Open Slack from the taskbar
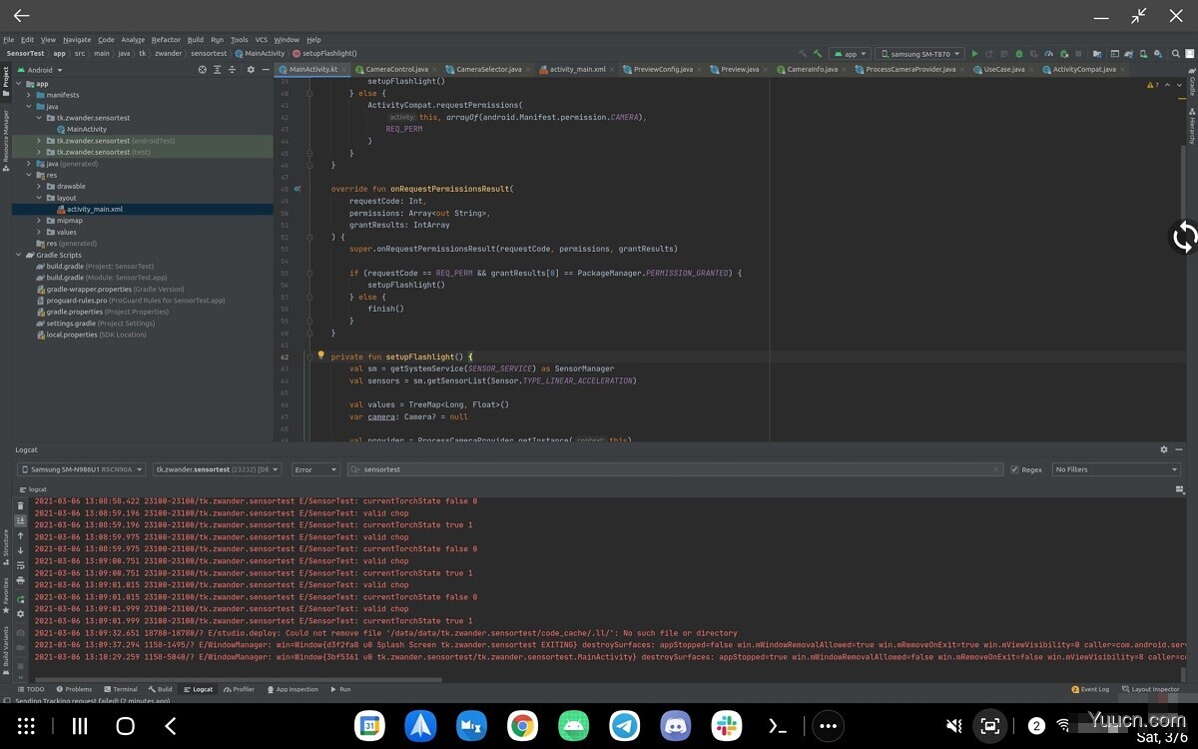The width and height of the screenshot is (1198, 749). click(x=727, y=726)
